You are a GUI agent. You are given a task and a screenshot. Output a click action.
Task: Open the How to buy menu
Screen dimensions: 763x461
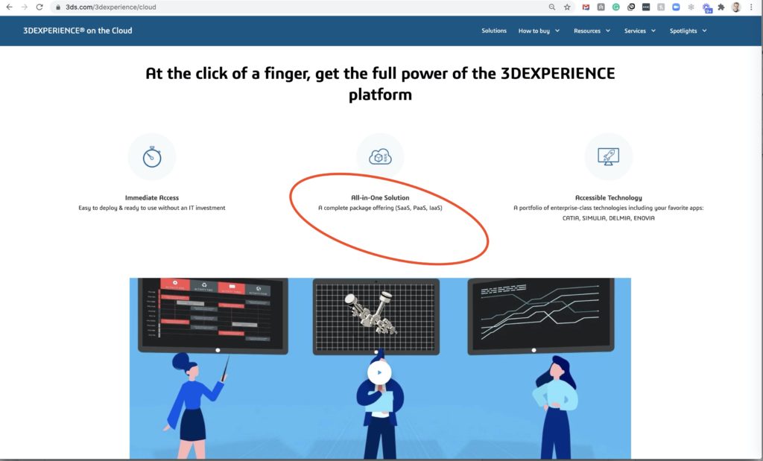pyautogui.click(x=534, y=31)
